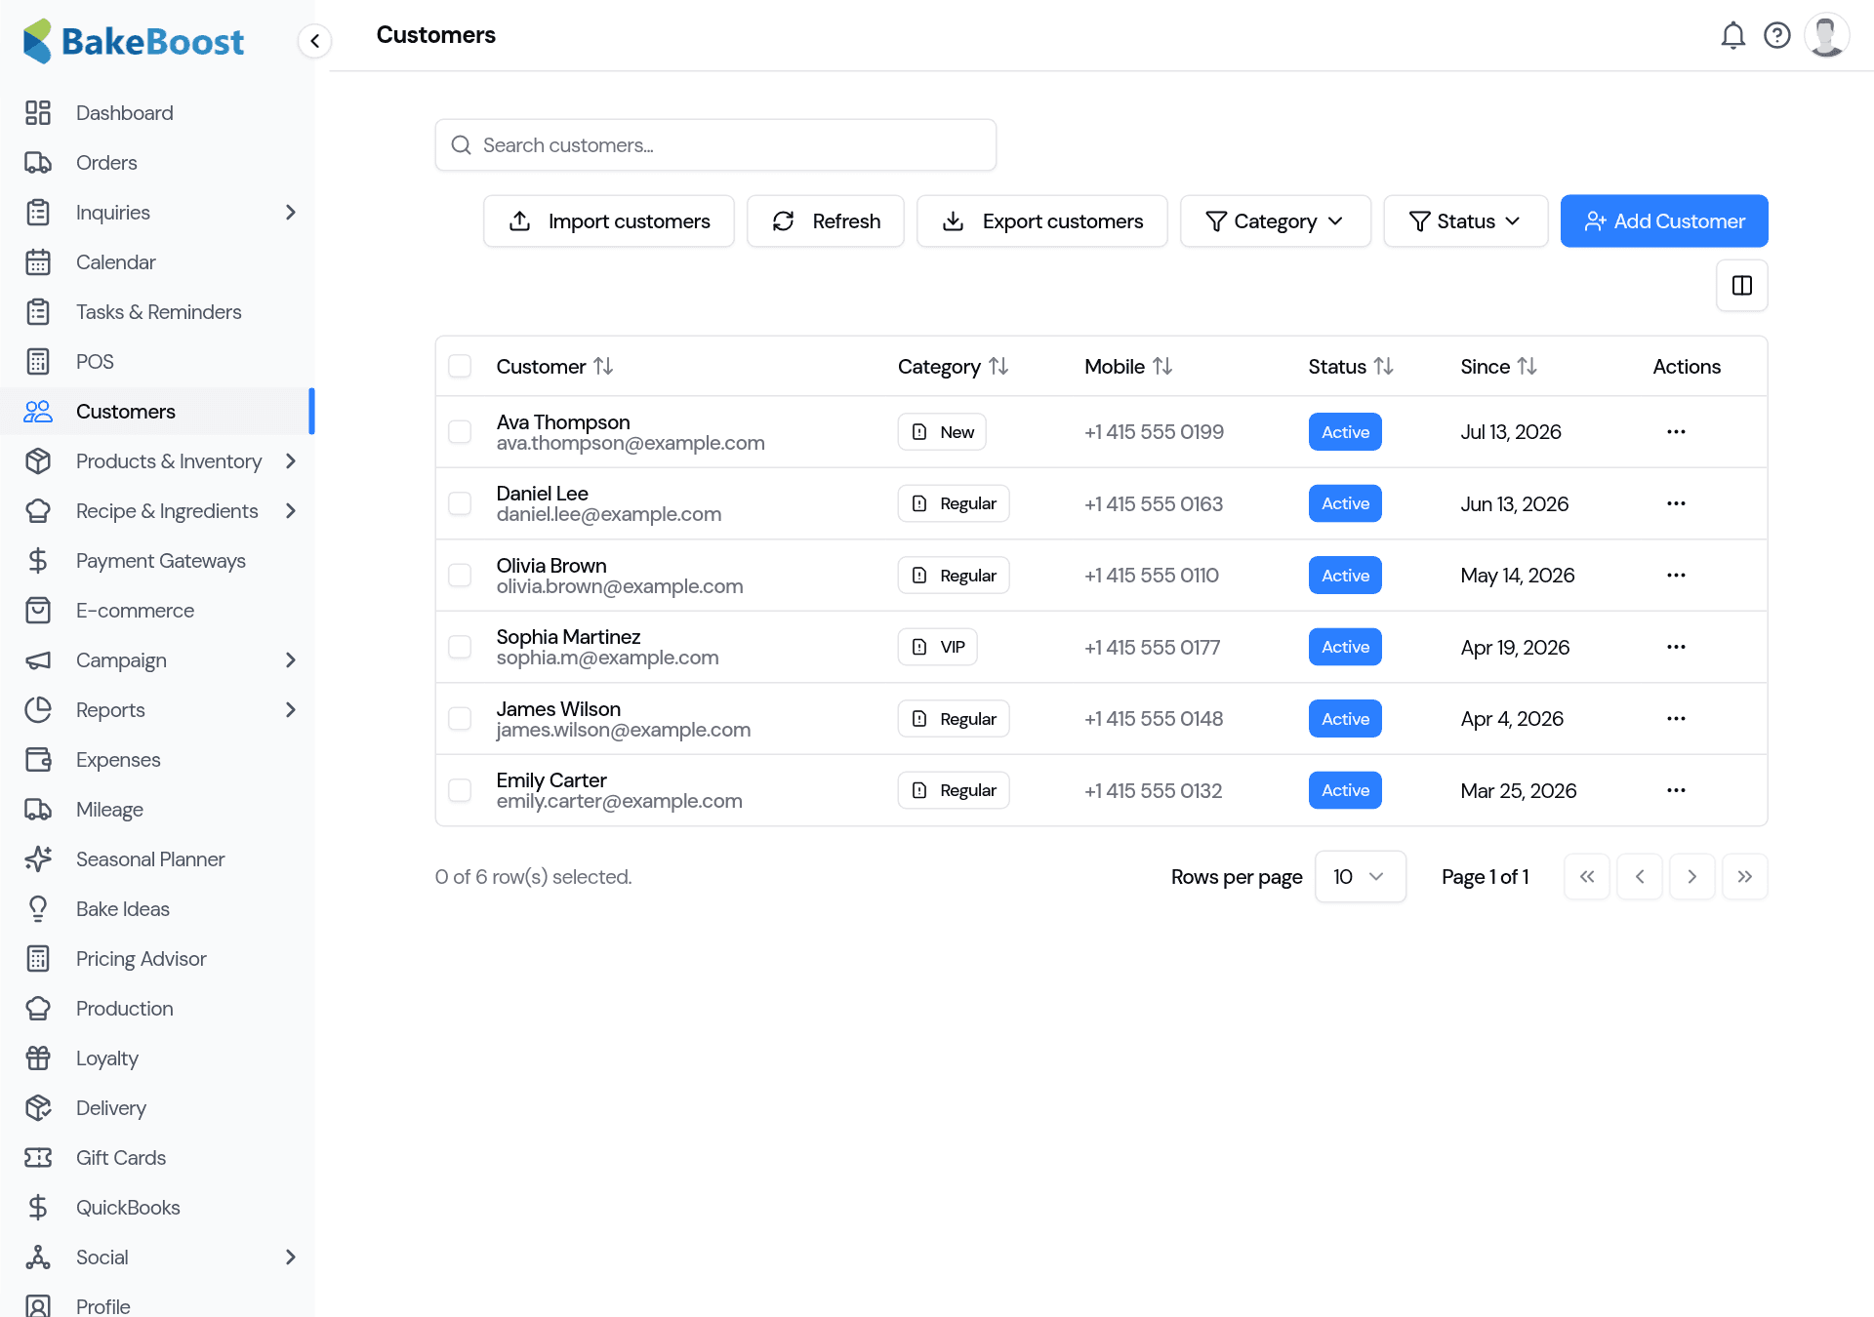This screenshot has height=1317, width=1874.
Task: Click the Dashboard sidebar icon
Action: coord(38,113)
